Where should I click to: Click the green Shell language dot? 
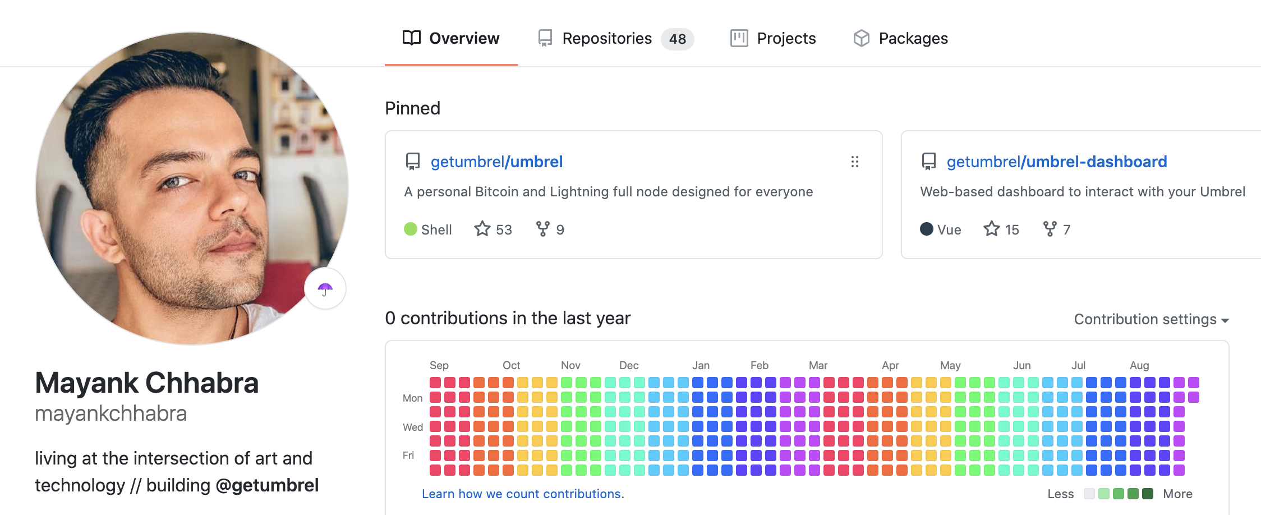pyautogui.click(x=411, y=229)
